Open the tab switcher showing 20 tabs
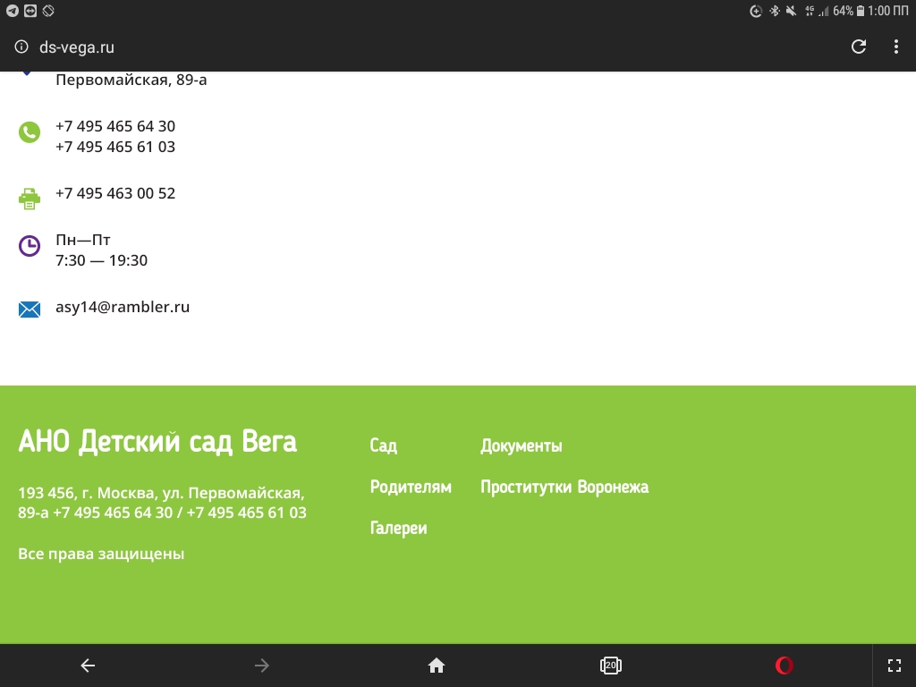916x687 pixels. tap(610, 666)
